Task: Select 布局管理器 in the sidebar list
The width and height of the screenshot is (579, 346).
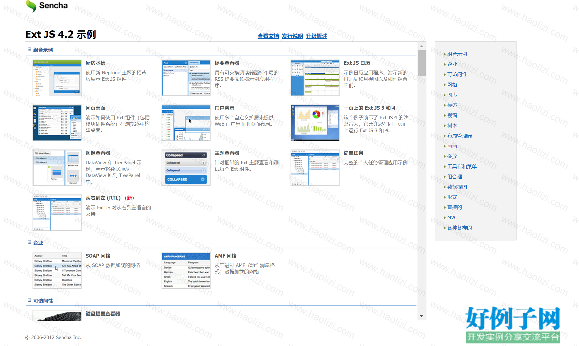Action: pyautogui.click(x=459, y=136)
